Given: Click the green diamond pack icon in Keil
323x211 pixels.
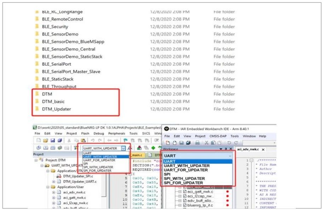Looking at the screenshot, I should (x=153, y=148).
